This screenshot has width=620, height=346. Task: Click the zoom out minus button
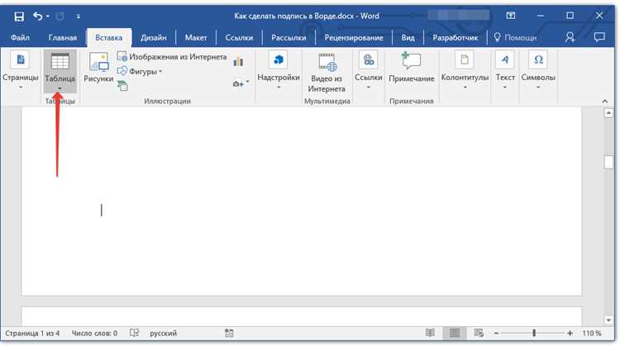496,334
